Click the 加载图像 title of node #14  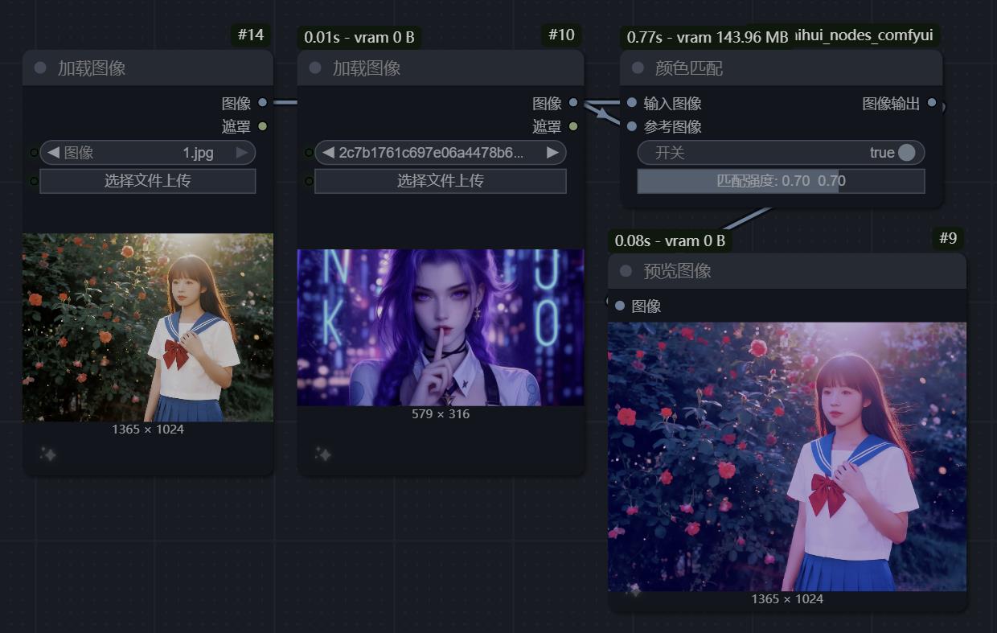(92, 68)
